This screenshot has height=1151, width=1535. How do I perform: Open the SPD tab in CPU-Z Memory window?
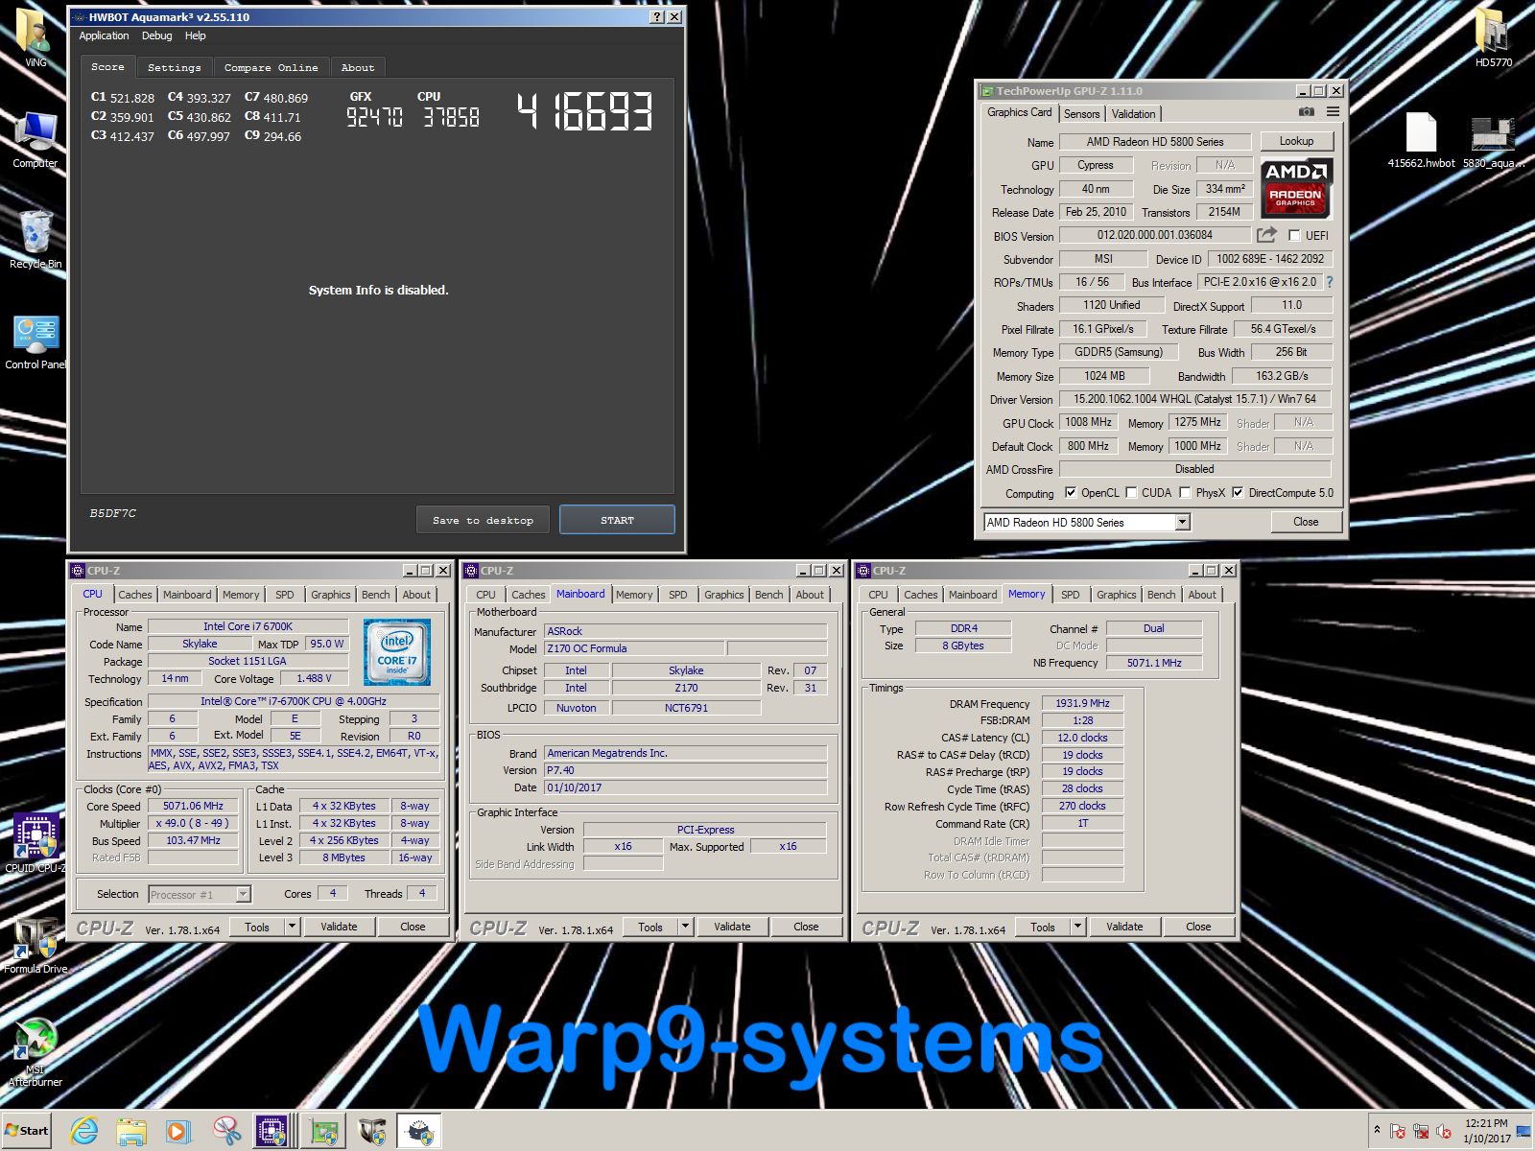[1071, 595]
